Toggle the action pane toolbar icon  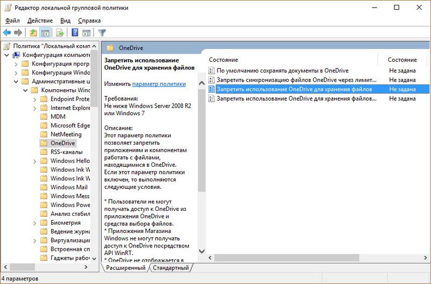pyautogui.click(x=86, y=33)
